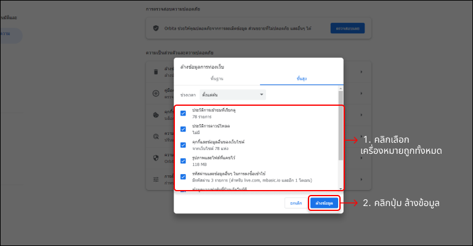This screenshot has height=246, width=473.
Task: Uncheck the cookies and site data checkbox
Action: tap(183, 145)
